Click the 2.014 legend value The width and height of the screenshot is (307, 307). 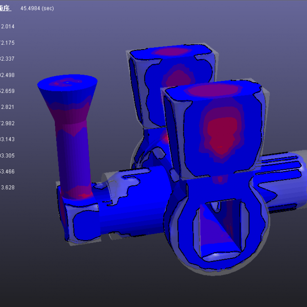pyautogui.click(x=7, y=27)
